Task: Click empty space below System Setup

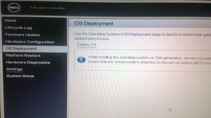Action: [x=35, y=98]
